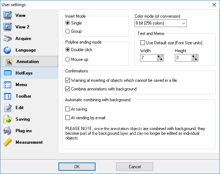220x174 pixels.
Task: Confirm settings with OK button
Action: [x=77, y=166]
